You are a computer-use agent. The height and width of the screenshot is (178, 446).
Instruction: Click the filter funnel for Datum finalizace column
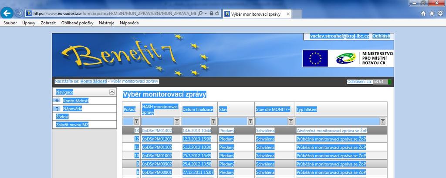point(213,121)
